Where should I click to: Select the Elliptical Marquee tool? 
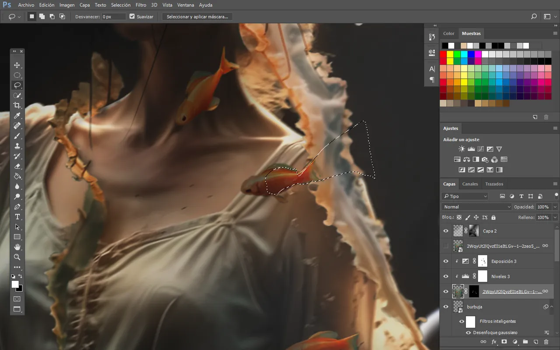pos(17,75)
